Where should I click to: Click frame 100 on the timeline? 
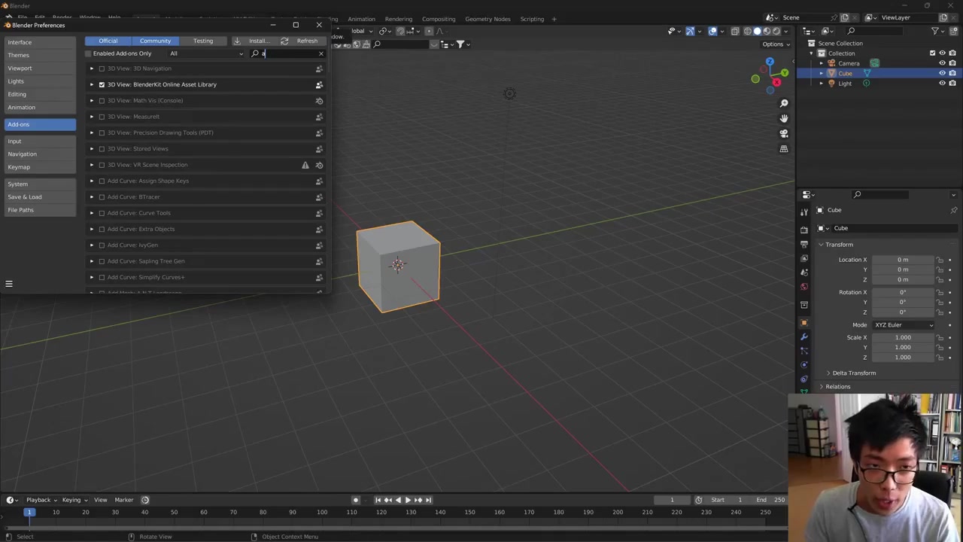click(322, 513)
